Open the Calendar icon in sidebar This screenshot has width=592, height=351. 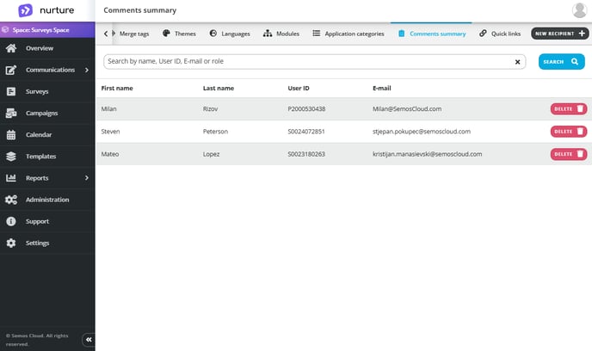pos(11,135)
